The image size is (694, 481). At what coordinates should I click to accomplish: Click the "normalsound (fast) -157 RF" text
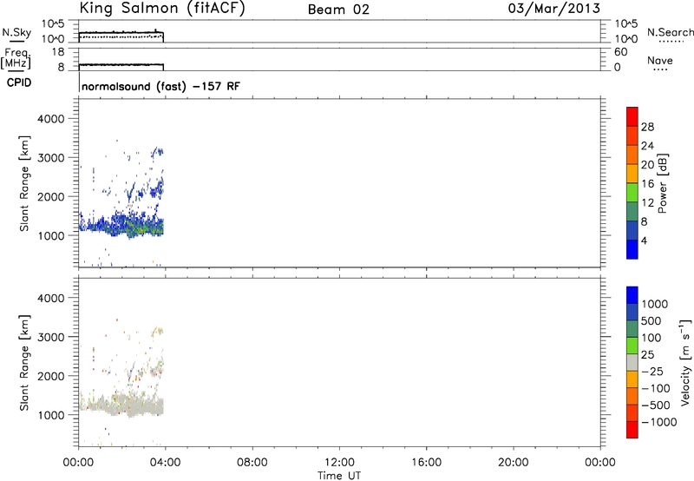click(x=161, y=86)
